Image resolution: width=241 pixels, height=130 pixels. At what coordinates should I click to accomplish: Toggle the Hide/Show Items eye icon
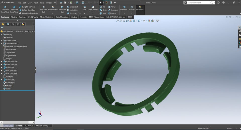click(144, 21)
